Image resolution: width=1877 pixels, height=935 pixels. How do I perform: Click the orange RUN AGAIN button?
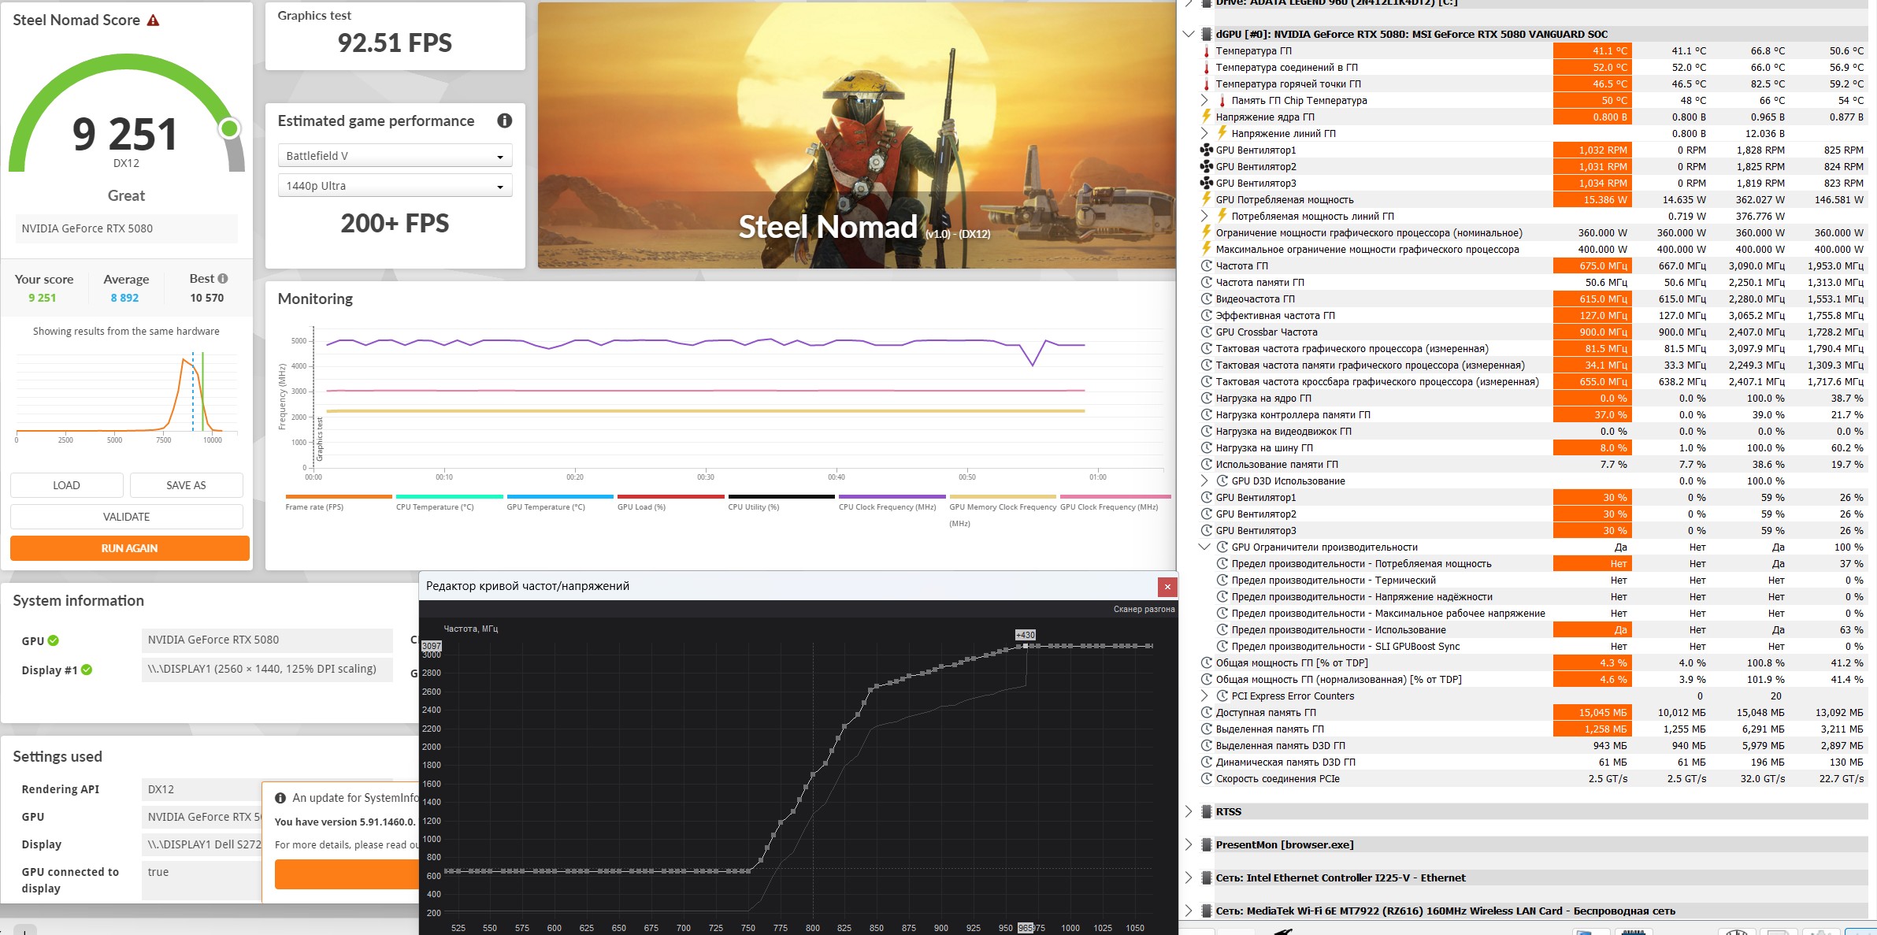point(130,548)
